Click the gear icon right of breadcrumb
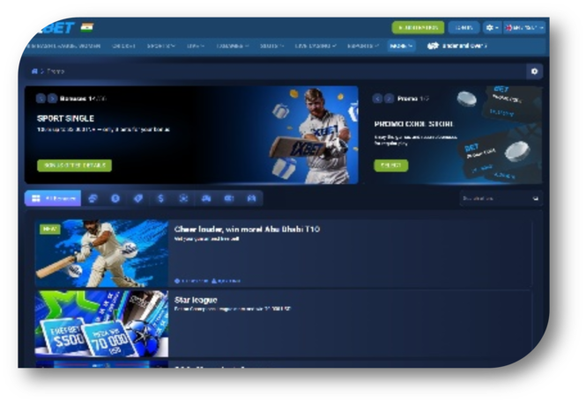586x403 pixels. [534, 71]
